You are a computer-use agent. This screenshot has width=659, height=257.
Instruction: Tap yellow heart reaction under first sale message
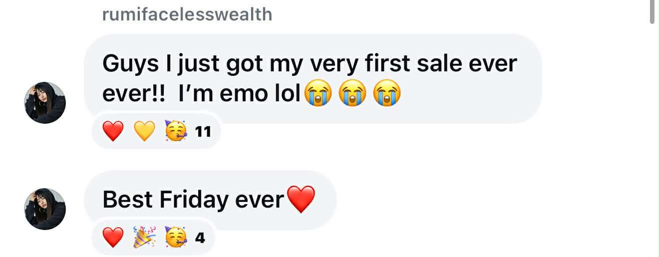point(144,132)
